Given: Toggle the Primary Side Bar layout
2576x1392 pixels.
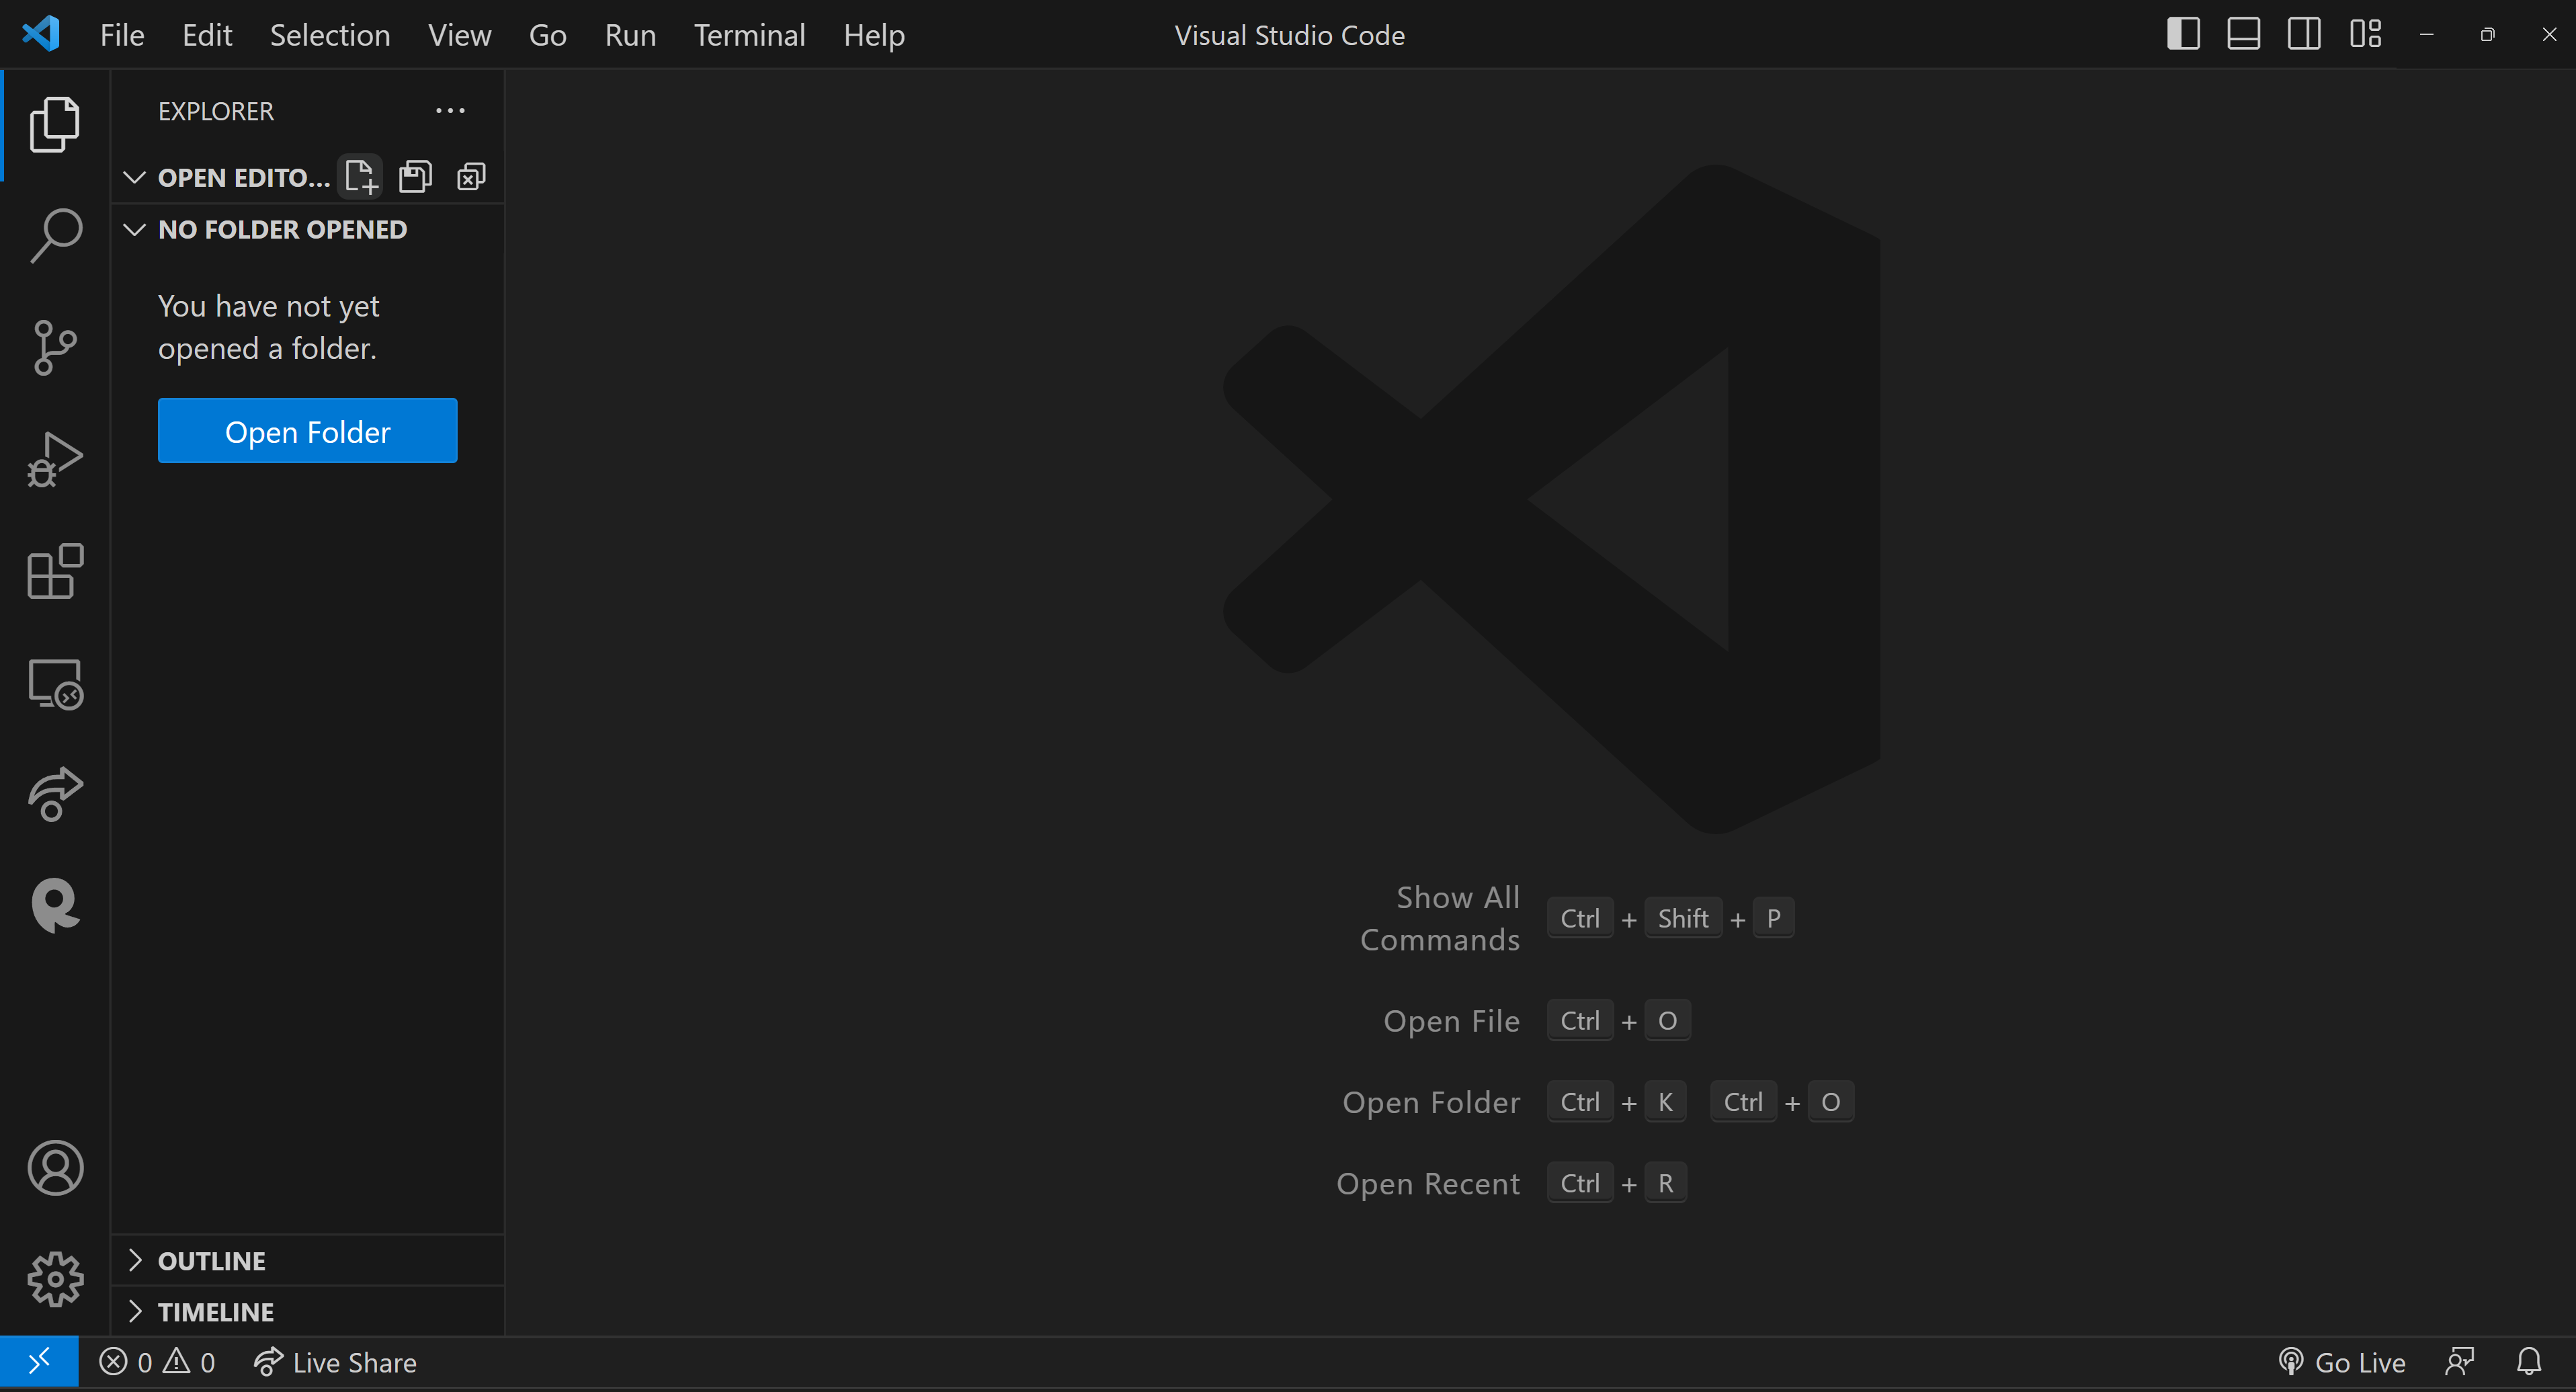Looking at the screenshot, I should (2183, 34).
